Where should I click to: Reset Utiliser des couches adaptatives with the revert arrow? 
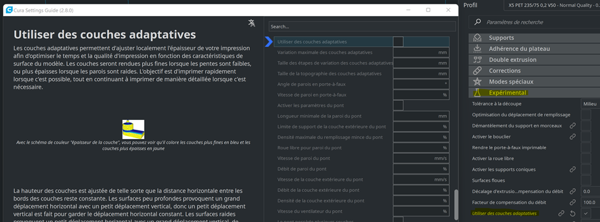[573, 213]
